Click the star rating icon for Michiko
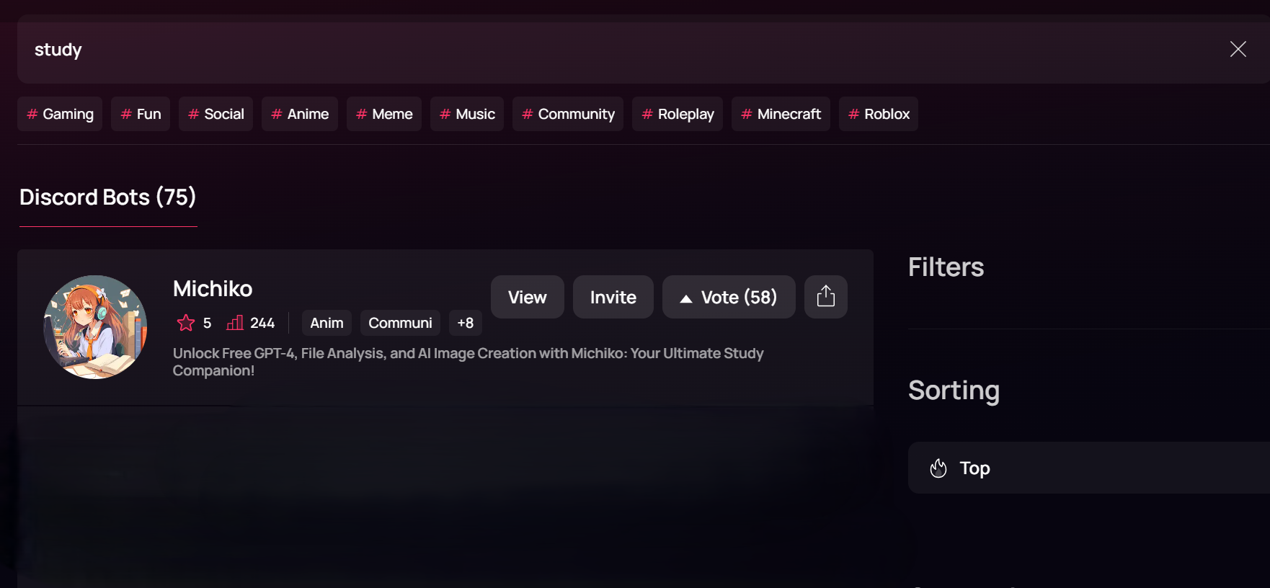 click(x=186, y=323)
